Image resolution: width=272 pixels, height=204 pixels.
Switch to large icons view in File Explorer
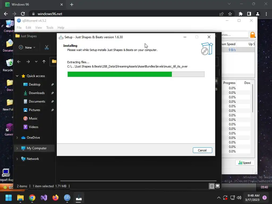218,186
